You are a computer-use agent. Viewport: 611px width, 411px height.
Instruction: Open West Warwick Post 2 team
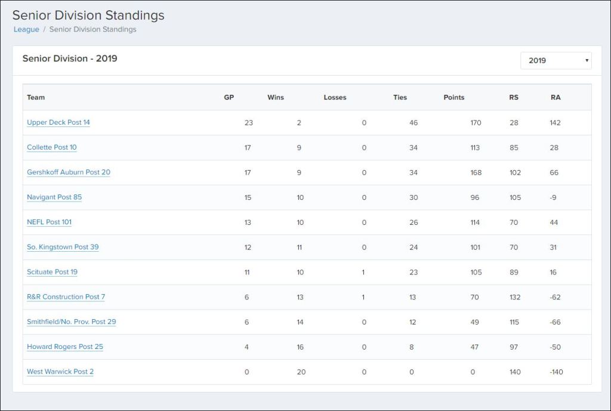(x=60, y=372)
